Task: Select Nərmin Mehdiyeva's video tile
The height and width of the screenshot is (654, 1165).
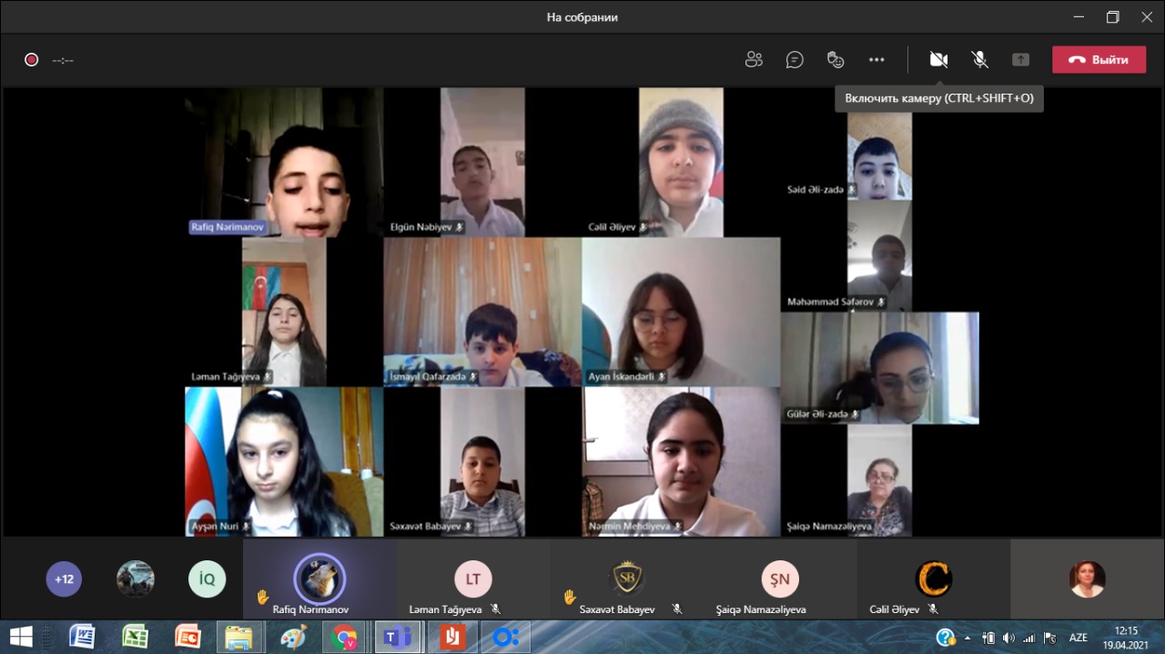Action: (x=681, y=461)
